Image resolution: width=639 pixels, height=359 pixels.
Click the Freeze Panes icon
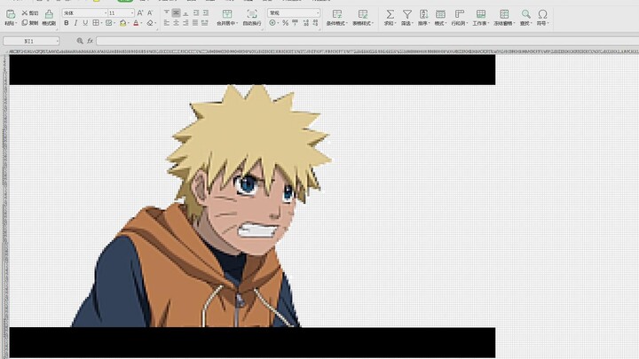[x=504, y=14]
